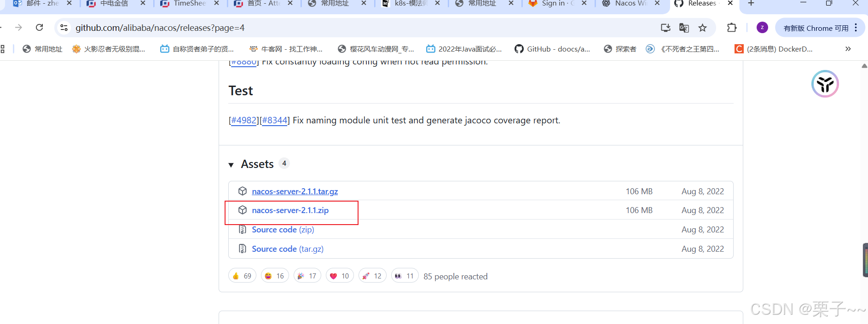Open the 火影忍者无级别混 bookmark
The height and width of the screenshot is (324, 868).
pos(109,49)
